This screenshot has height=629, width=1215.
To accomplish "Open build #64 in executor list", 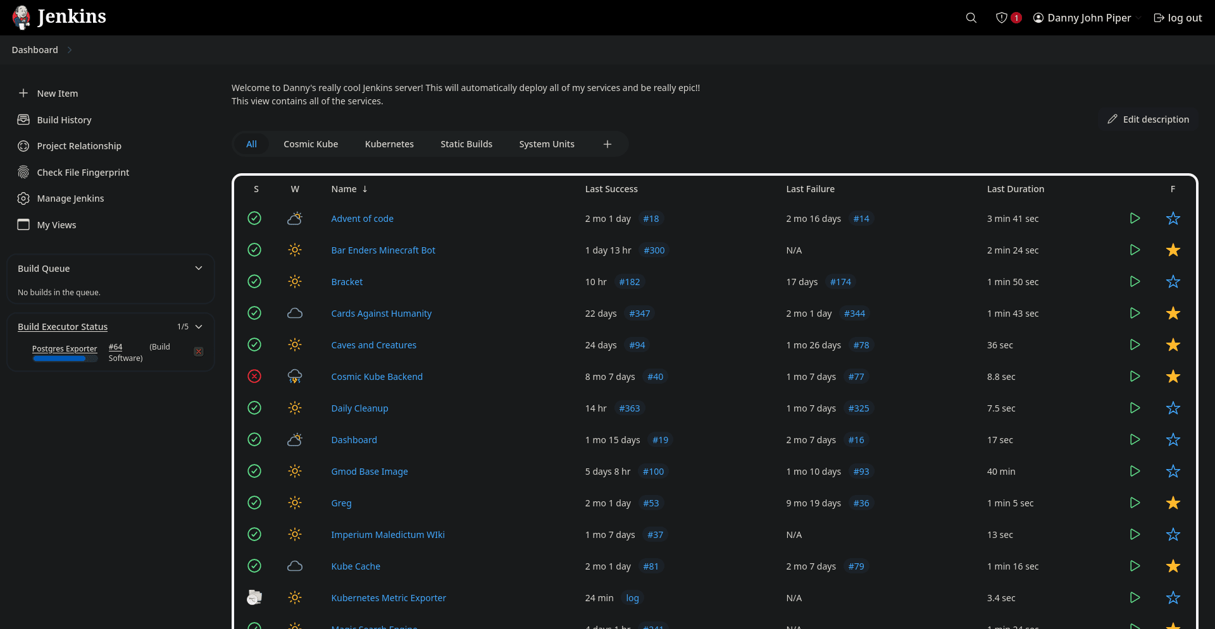I will 115,347.
